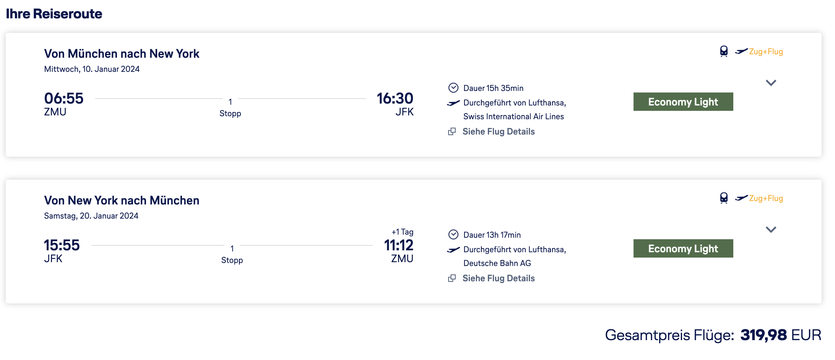Click the external-link icon for outbound flight details
This screenshot has height=360, width=835.
[x=452, y=131]
